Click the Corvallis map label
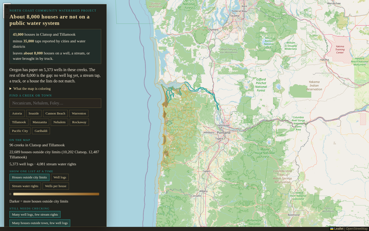 (x=196, y=196)
